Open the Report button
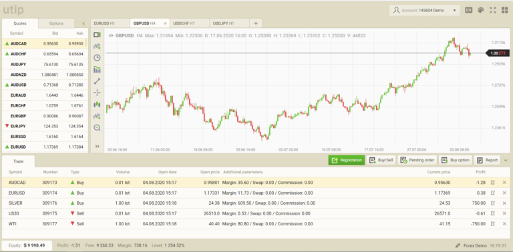Screen dimensions: 513x252 point(487,160)
